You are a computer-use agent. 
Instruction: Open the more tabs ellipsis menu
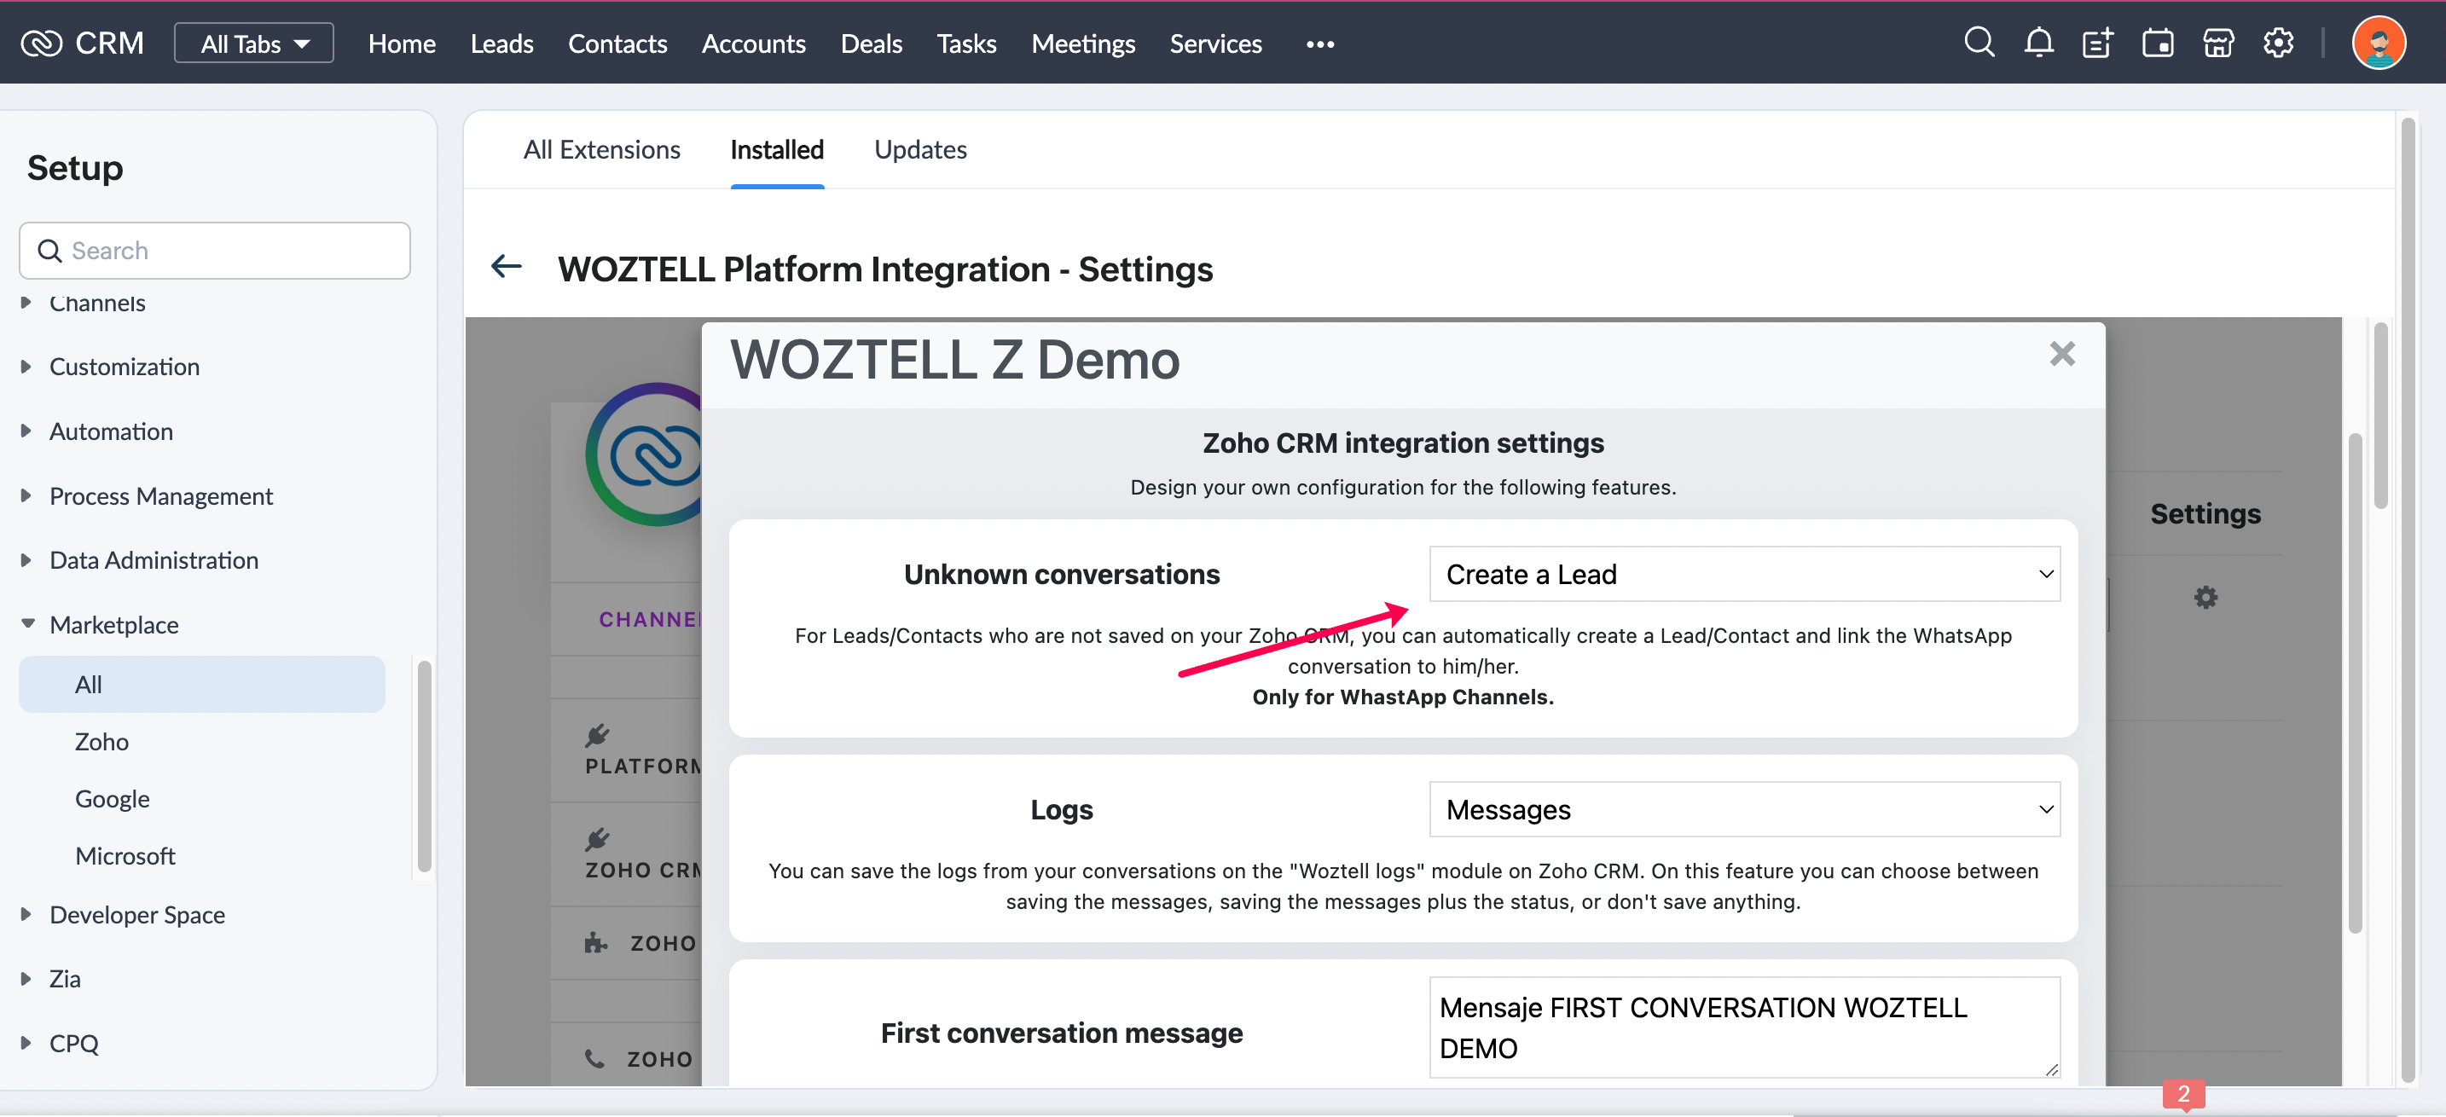coord(1320,43)
